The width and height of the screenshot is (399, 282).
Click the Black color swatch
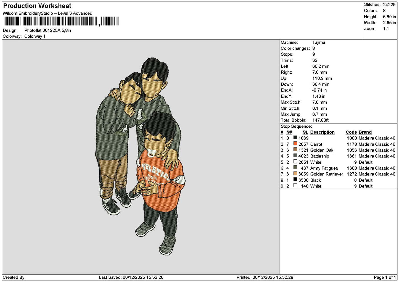[295, 180]
